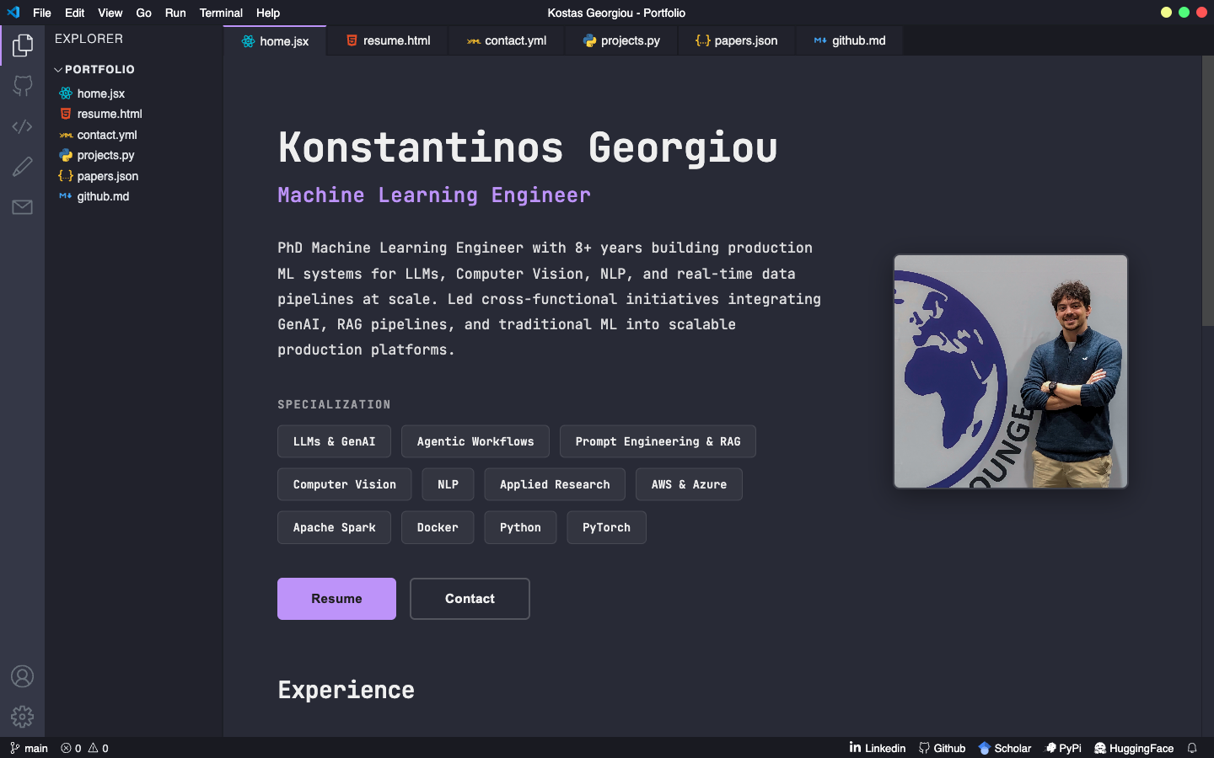Screen dimensions: 1214x758
Task: Click the NLP tag
Action: click(448, 484)
